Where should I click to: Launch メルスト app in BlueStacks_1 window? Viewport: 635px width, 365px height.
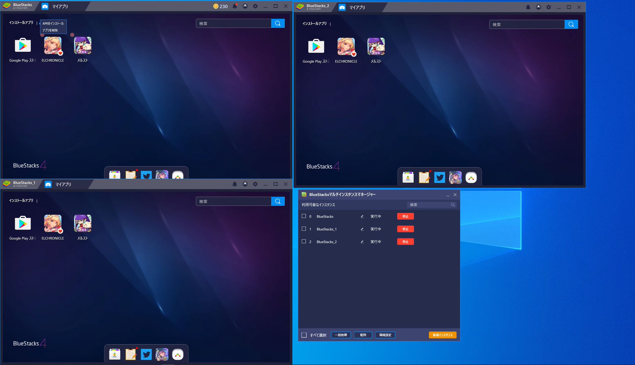click(82, 224)
